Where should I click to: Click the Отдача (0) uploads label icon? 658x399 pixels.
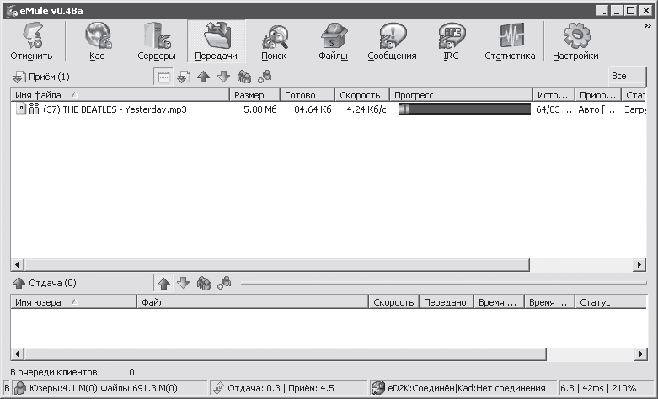pyautogui.click(x=19, y=284)
